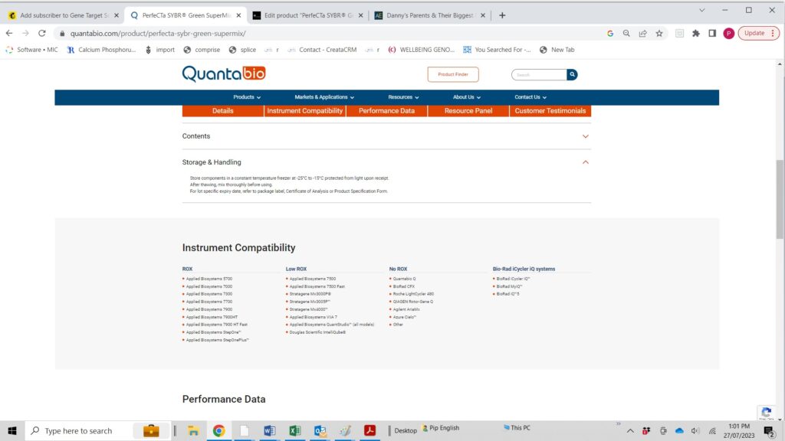Open the Chrome side panel
This screenshot has width=785, height=441.
[712, 34]
